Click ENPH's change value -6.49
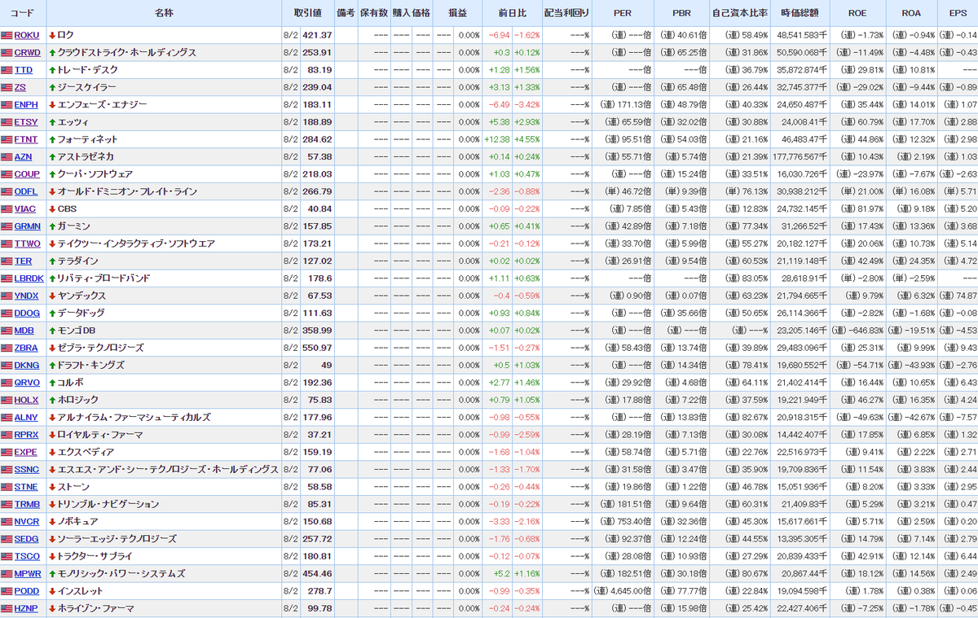The image size is (978, 618). point(500,105)
